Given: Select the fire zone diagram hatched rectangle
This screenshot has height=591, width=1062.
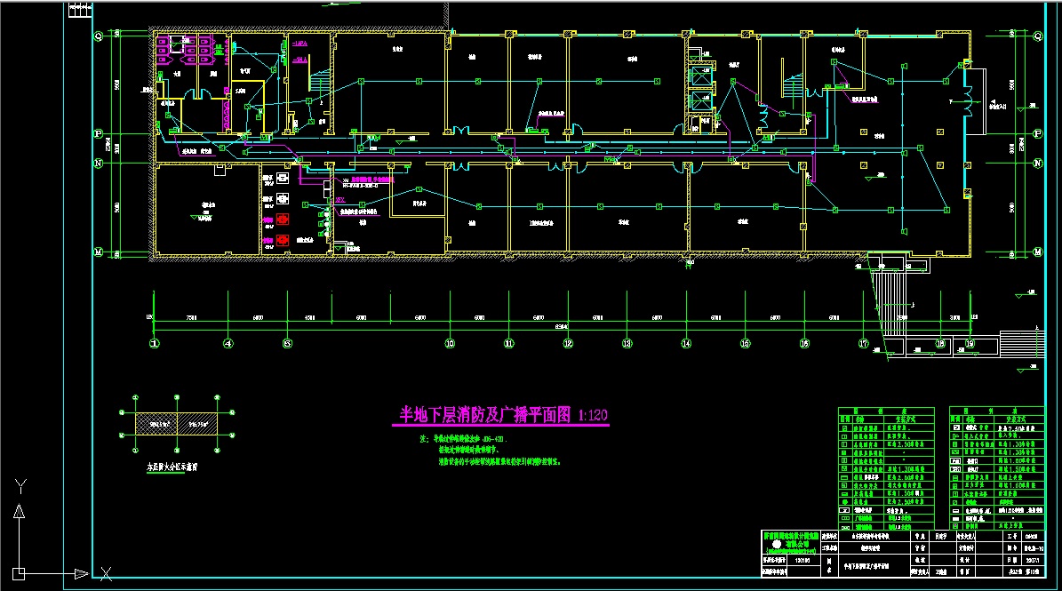Looking at the screenshot, I should 177,425.
